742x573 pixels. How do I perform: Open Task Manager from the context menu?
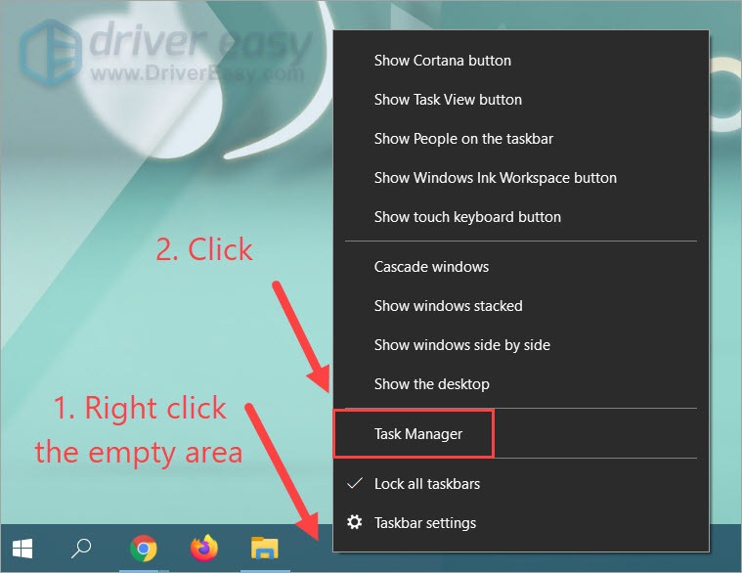click(x=418, y=433)
